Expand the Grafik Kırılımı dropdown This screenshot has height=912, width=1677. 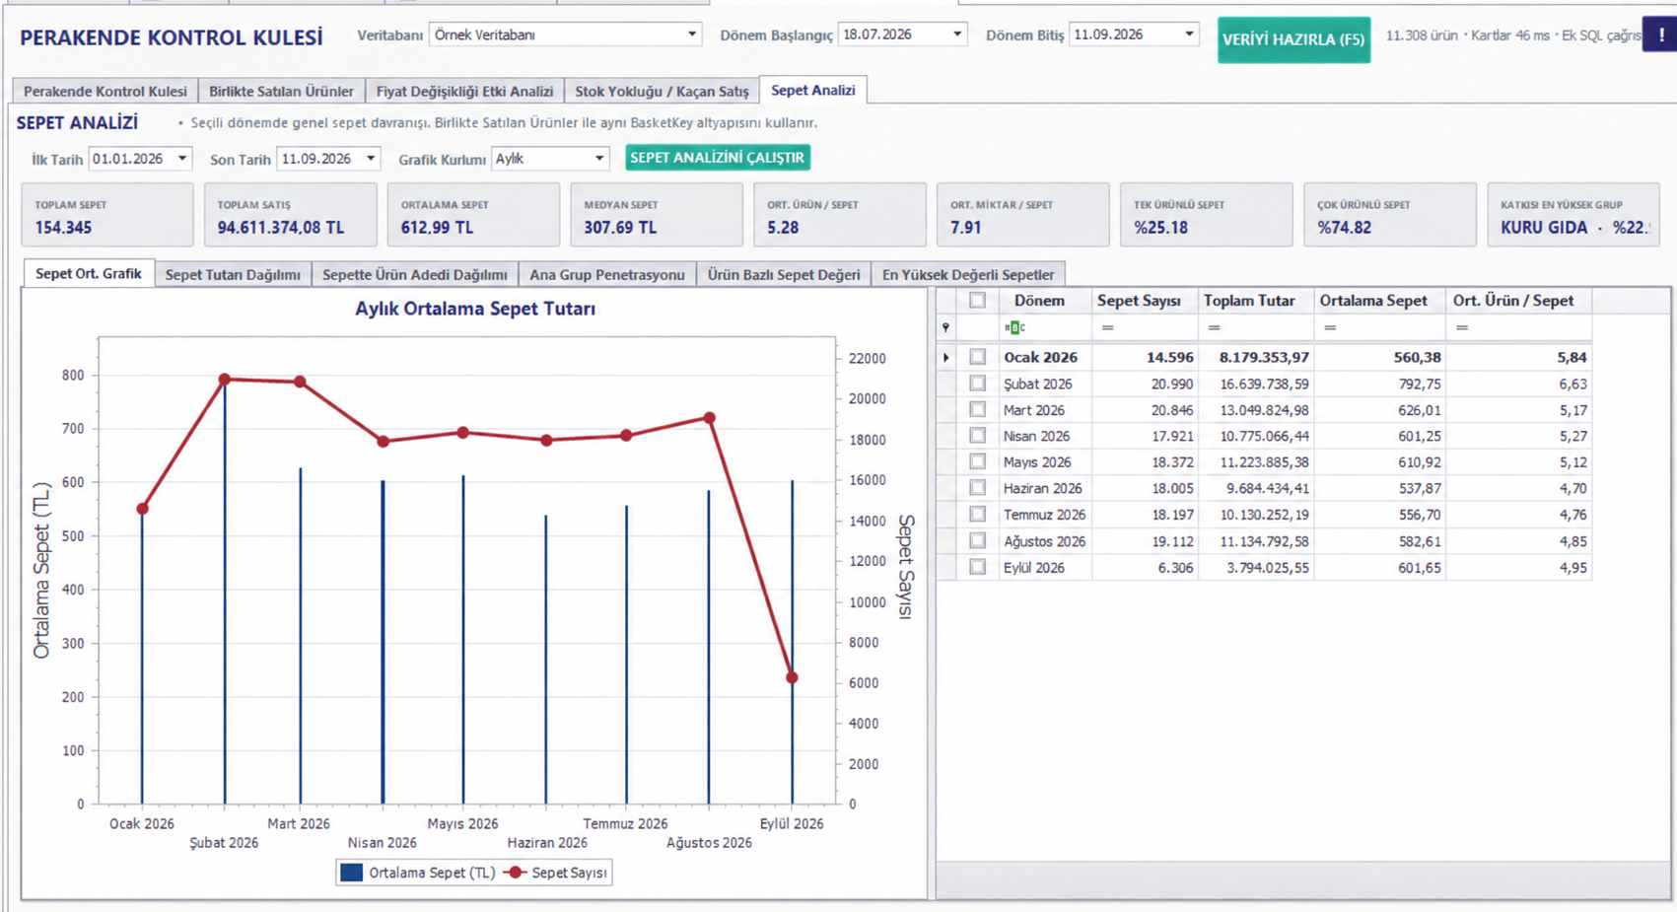[x=598, y=159]
